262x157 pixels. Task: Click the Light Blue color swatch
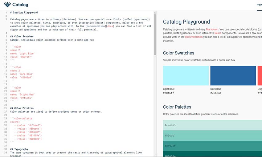point(186,76)
